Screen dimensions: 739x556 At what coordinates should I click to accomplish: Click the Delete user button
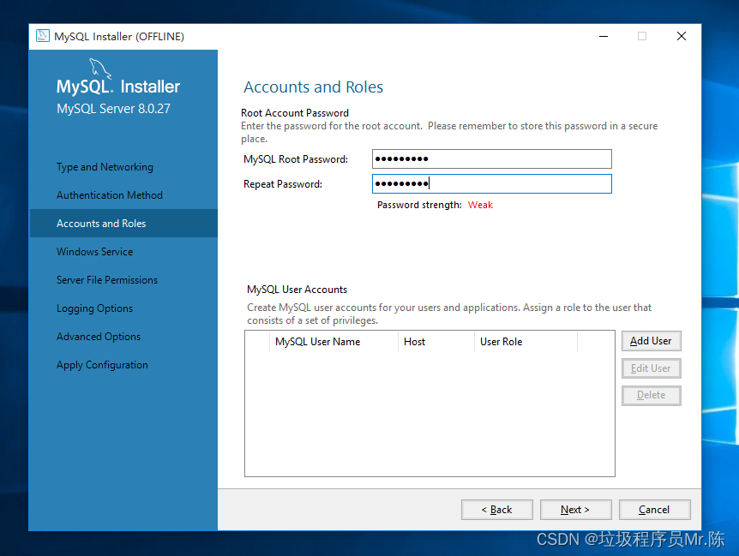pyautogui.click(x=651, y=395)
